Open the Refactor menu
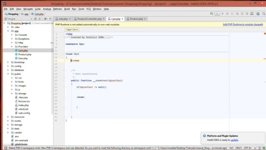 [x=57, y=9]
